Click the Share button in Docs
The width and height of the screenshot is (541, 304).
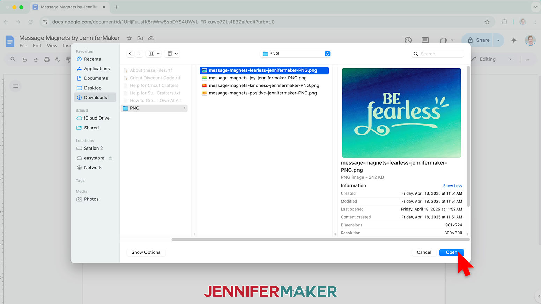pos(477,40)
